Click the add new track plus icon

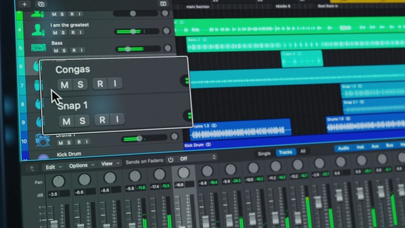tap(25, 4)
